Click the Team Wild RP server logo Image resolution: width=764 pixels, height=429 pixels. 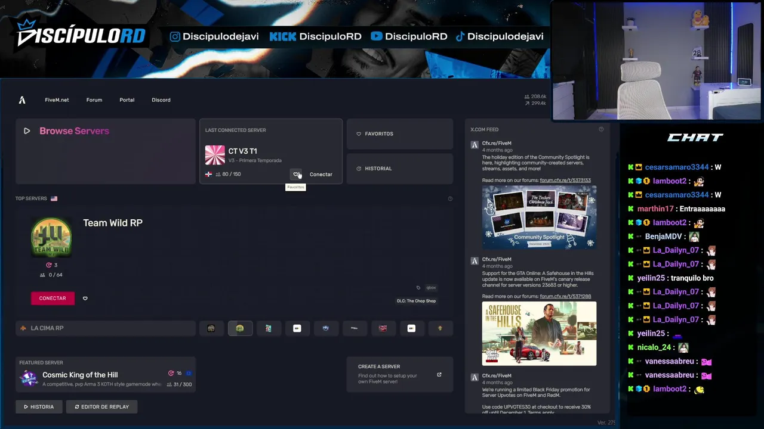[x=51, y=237]
